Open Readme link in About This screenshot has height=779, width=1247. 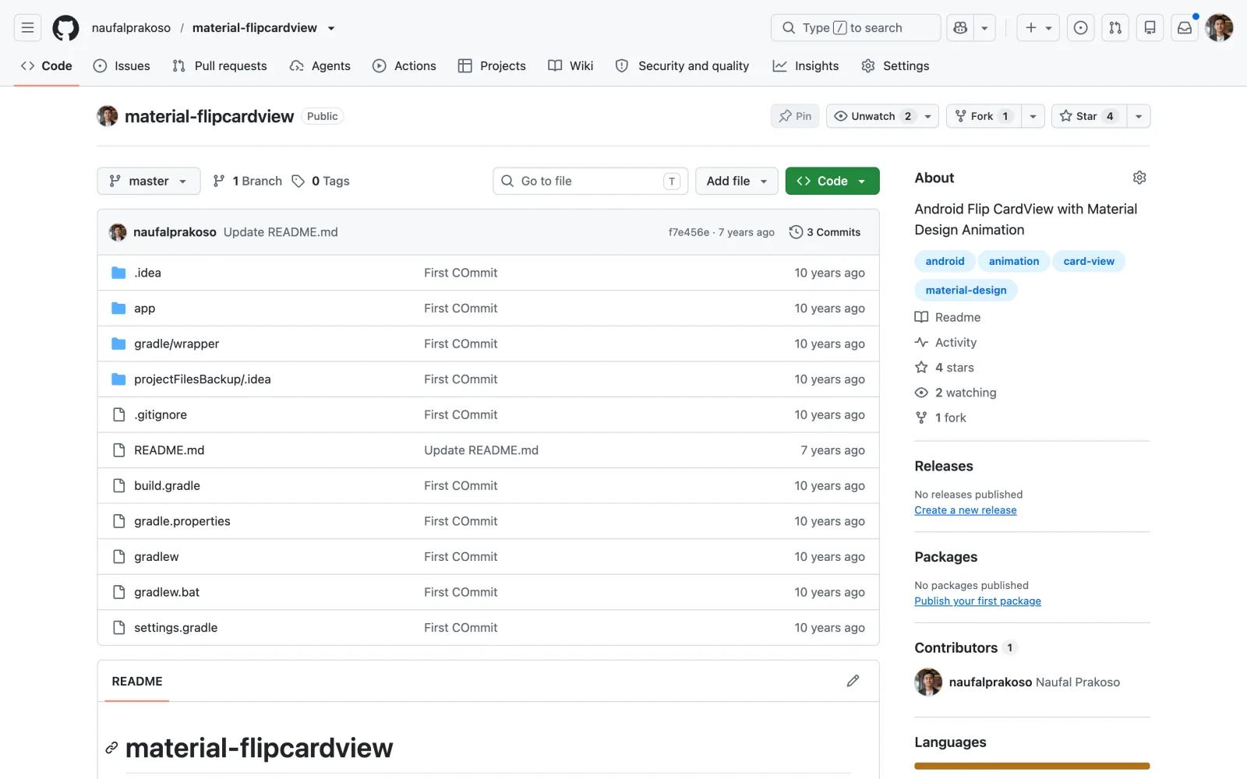tap(948, 317)
